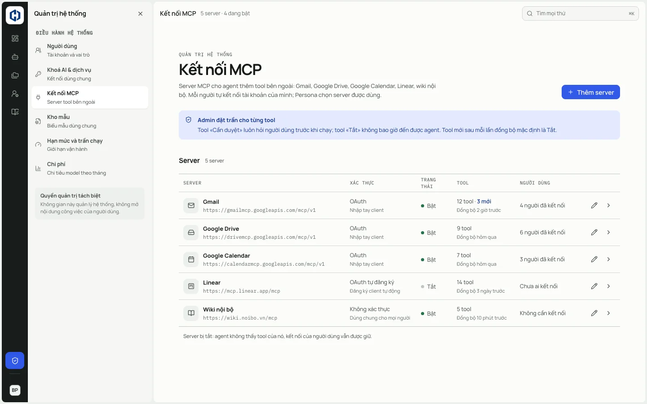The image size is (647, 404).
Task: Open the user-with-gear icon in the rail
Action: (x=15, y=94)
